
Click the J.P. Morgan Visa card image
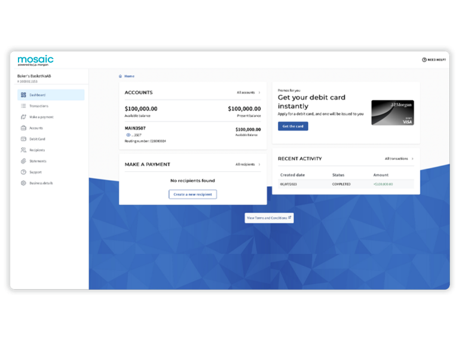(392, 113)
